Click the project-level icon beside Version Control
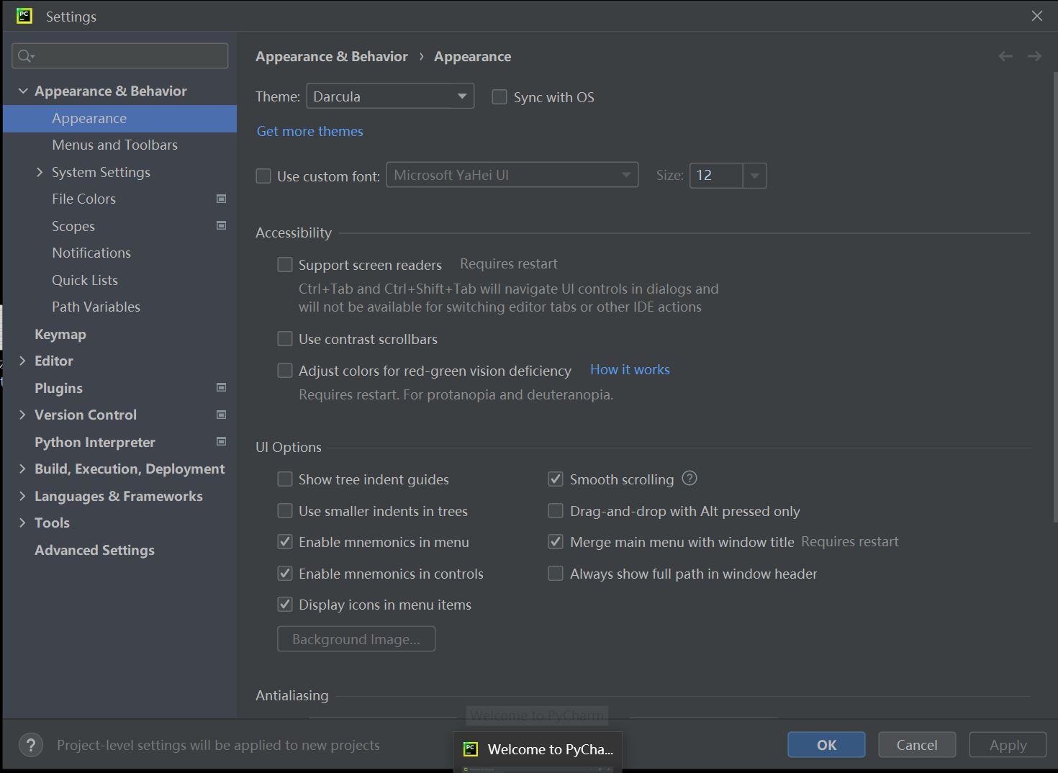1058x773 pixels. [222, 415]
